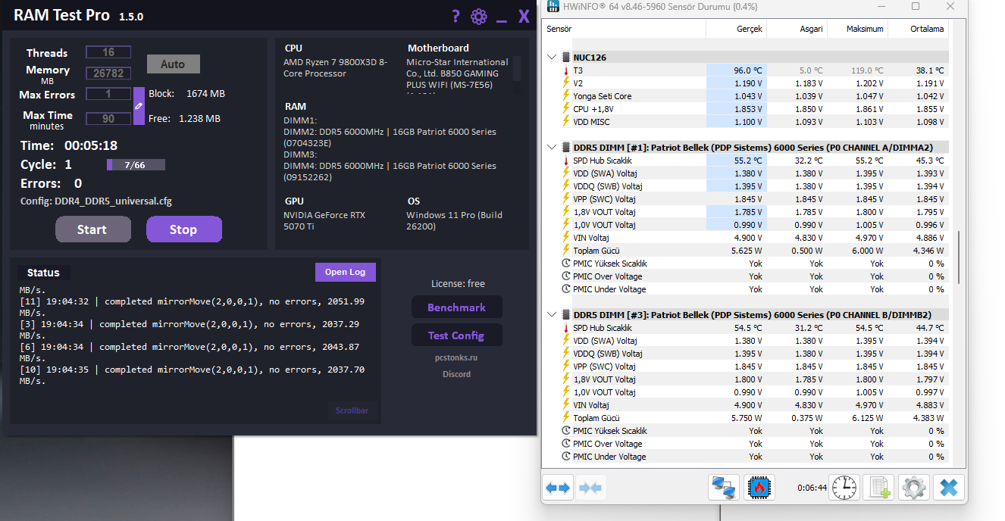Click the Max Errors field
The height and width of the screenshot is (521, 1005).
(x=108, y=94)
